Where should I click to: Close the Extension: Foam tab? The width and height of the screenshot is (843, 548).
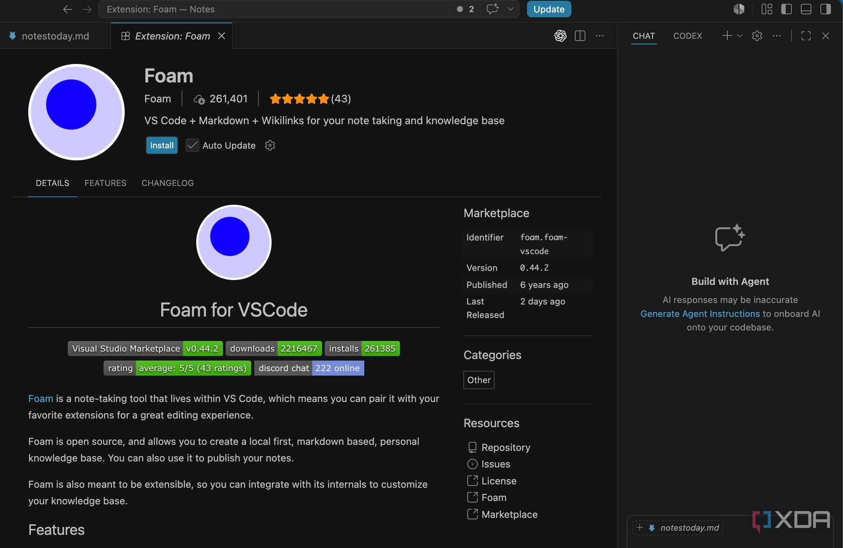coord(221,36)
